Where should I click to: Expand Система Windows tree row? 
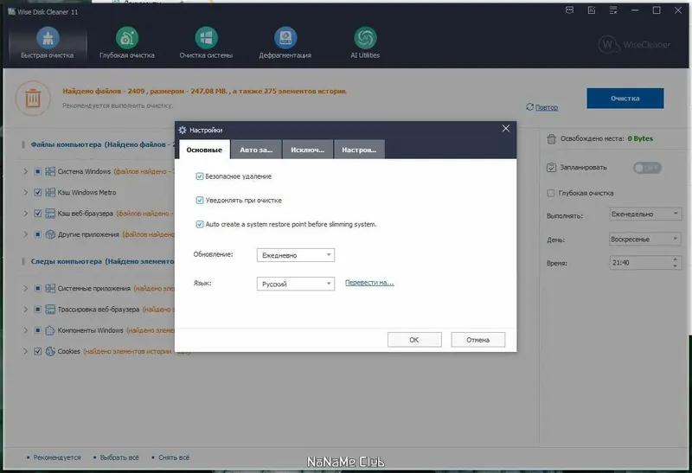point(26,171)
